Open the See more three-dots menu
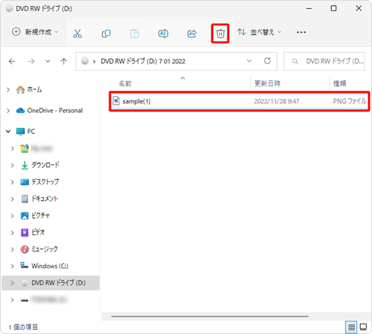The width and height of the screenshot is (372, 334). click(x=301, y=32)
